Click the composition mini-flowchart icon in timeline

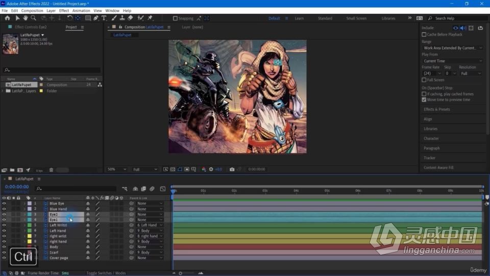click(125, 189)
